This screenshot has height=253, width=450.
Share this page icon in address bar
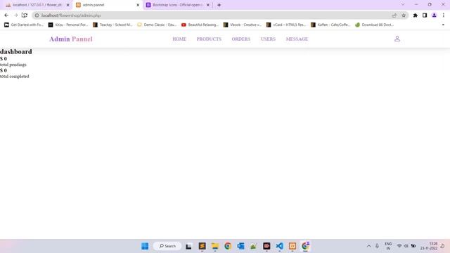[x=394, y=15]
